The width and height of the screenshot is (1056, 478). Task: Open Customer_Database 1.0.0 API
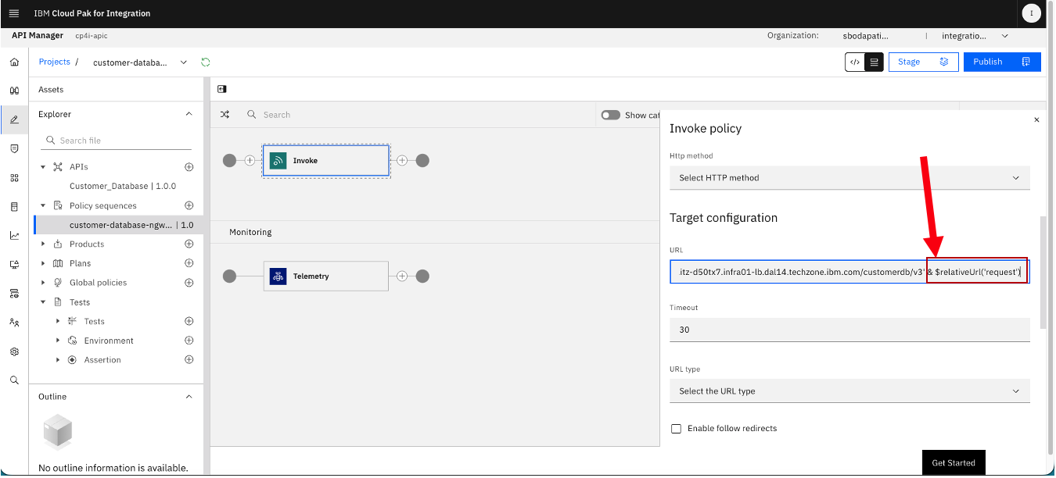coord(123,186)
